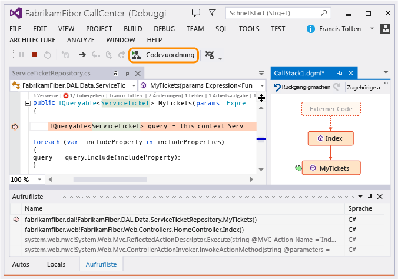The image size is (398, 279).
Task: Collapse the MyTickets method outline box
Action: [x=28, y=103]
